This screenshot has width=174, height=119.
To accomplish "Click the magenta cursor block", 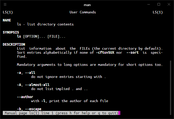I will [119, 113].
